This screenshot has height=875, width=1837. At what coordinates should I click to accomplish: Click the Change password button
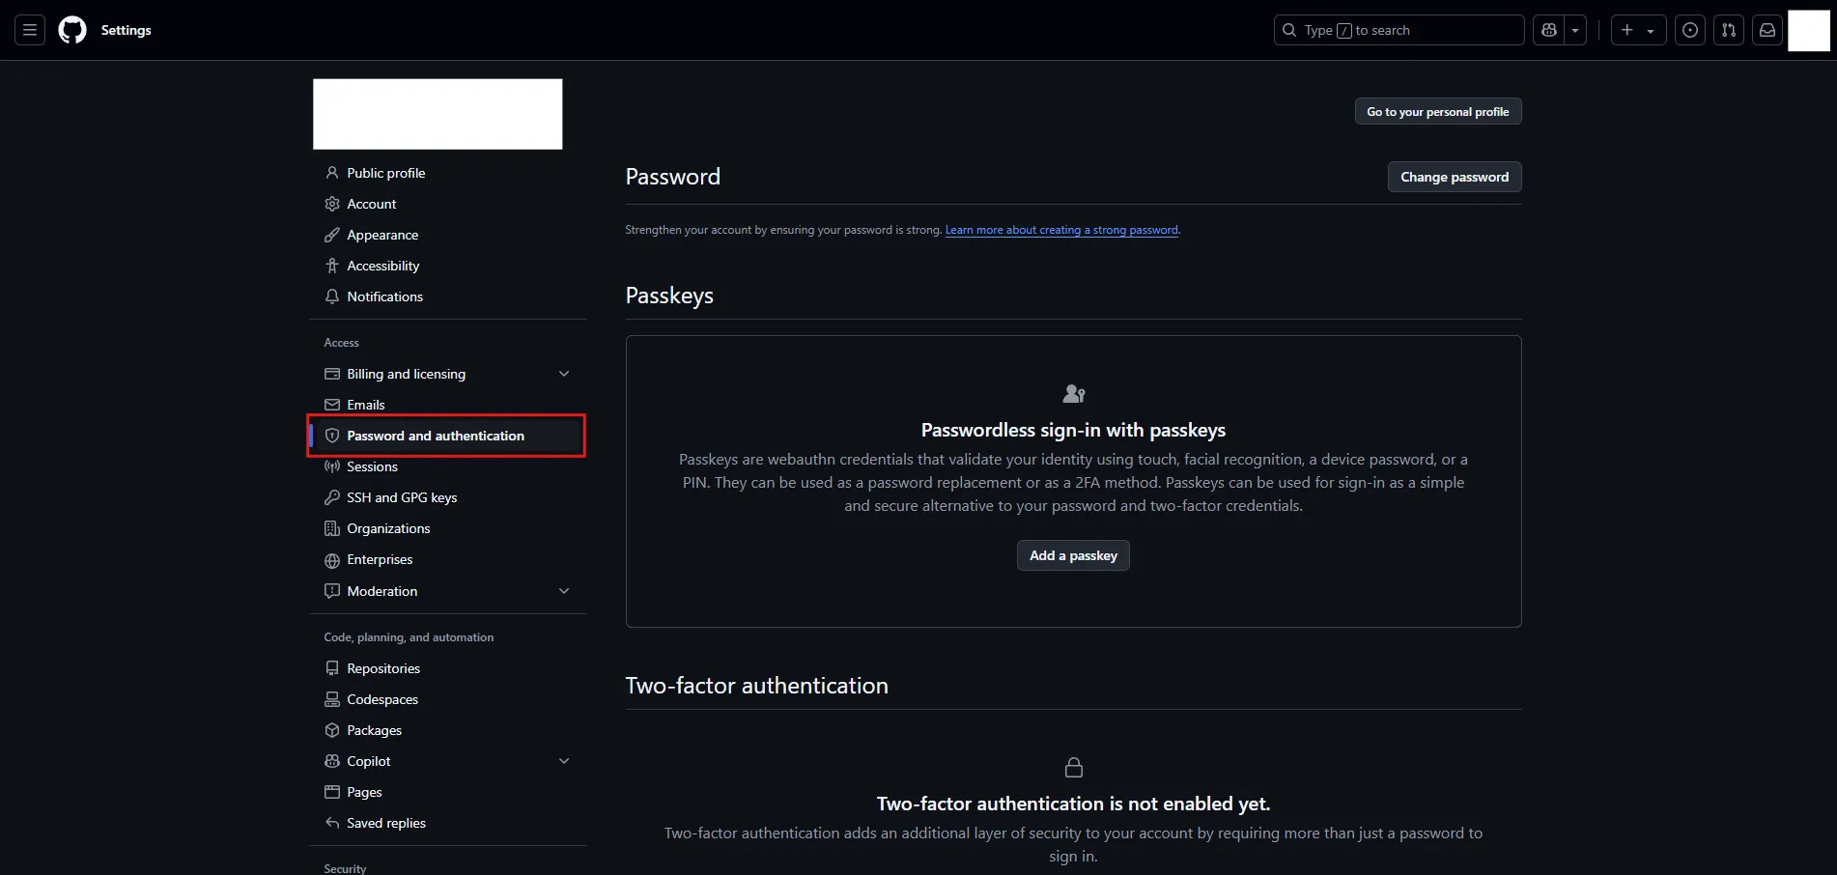coord(1455,177)
